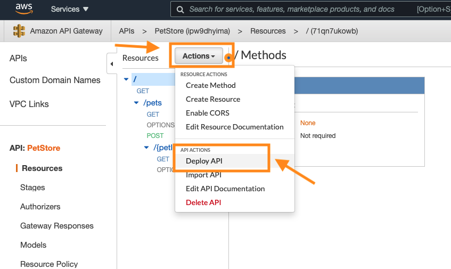Click the '/ Methods' heading
This screenshot has width=451, height=269.
coord(260,55)
